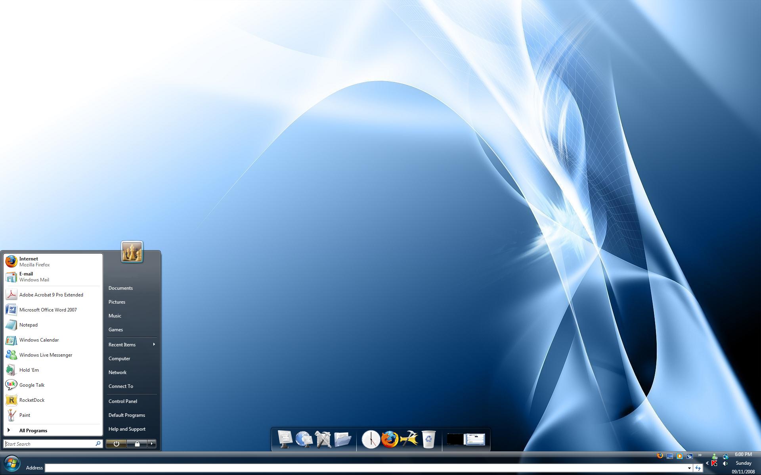The image size is (761, 475).
Task: Click the analog clock dock icon
Action: [371, 439]
